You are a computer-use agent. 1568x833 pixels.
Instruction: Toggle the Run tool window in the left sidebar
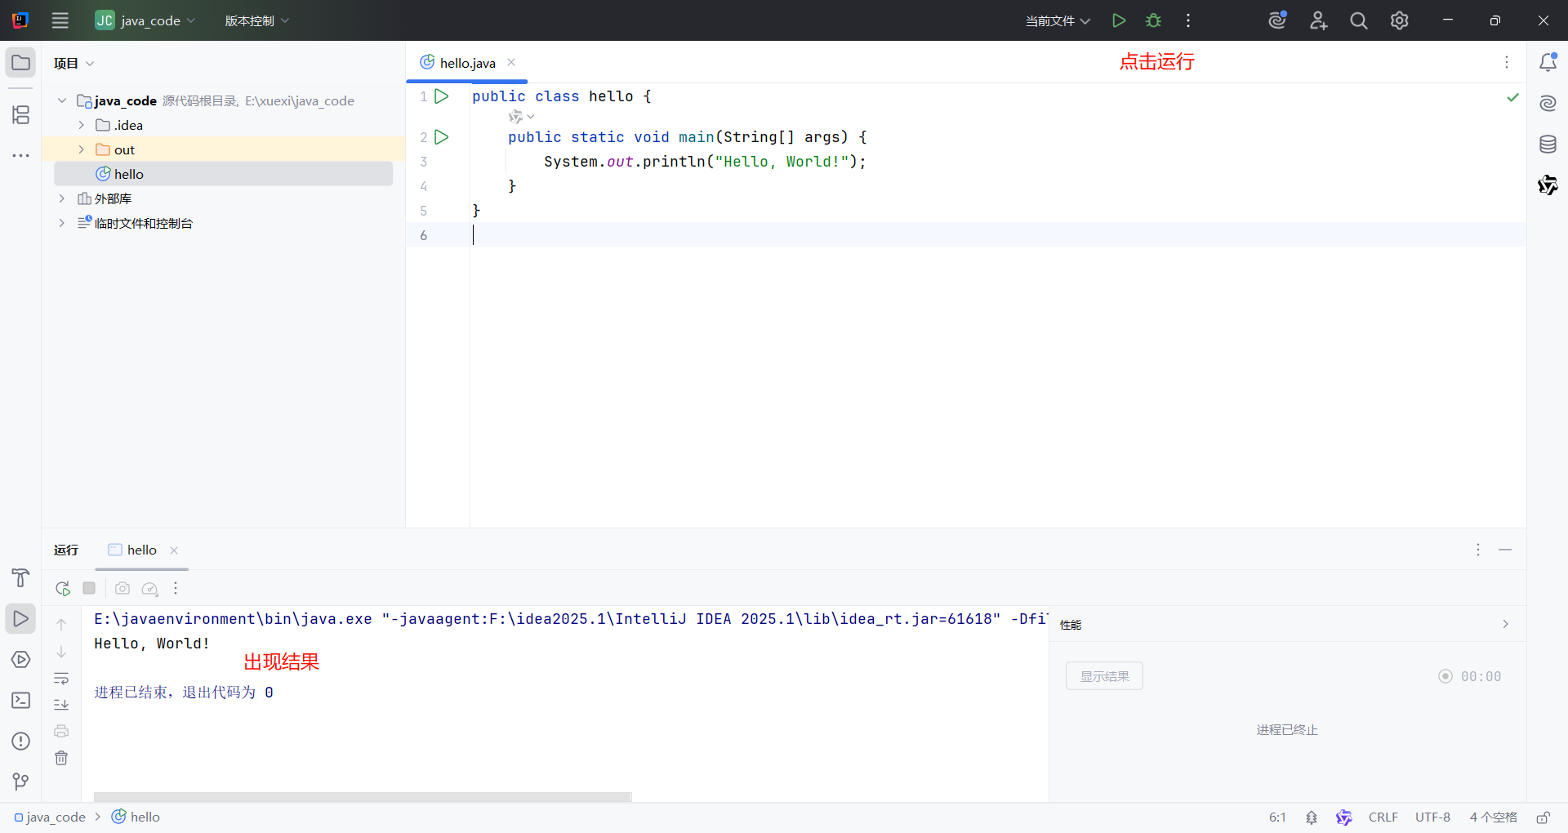point(20,619)
